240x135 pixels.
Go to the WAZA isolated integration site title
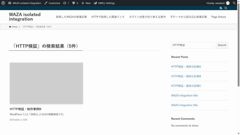pyautogui.click(x=25, y=17)
